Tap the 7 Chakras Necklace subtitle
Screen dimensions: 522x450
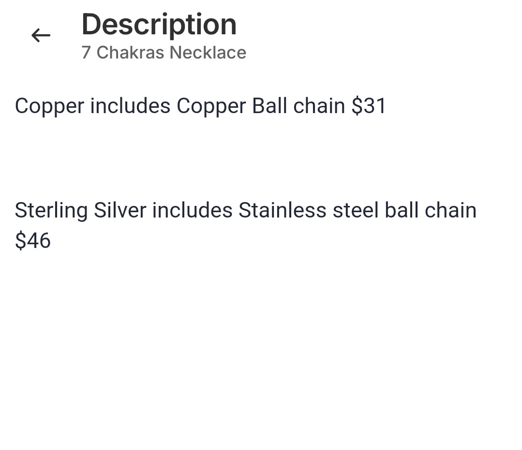click(164, 53)
